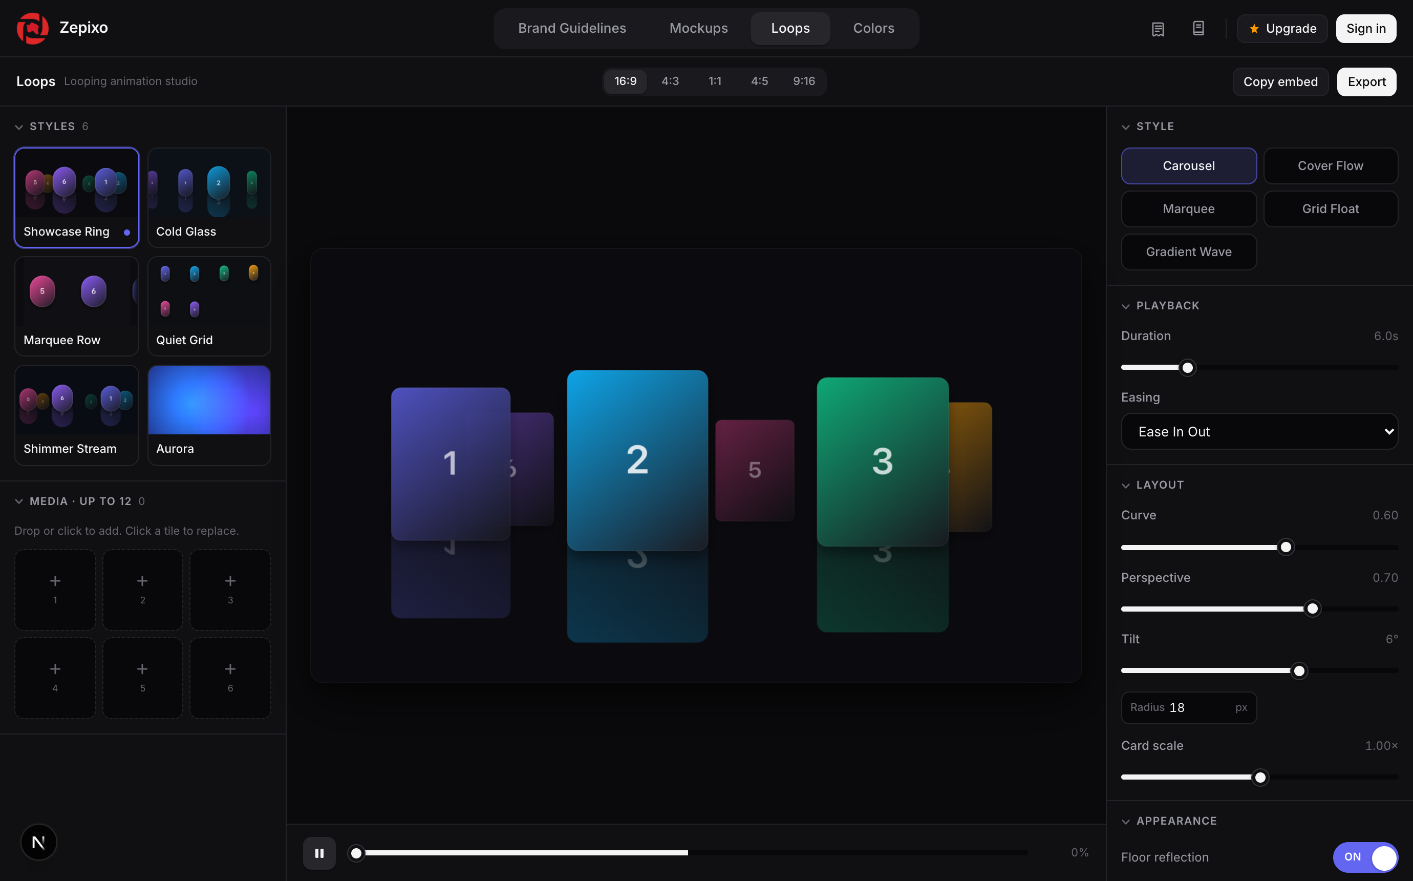
Task: Add media to slot 5
Action: (143, 678)
